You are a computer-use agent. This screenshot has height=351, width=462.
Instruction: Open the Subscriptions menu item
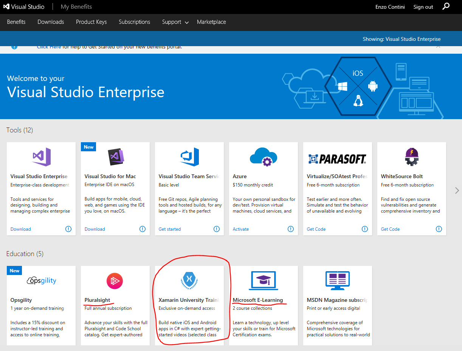pos(134,22)
